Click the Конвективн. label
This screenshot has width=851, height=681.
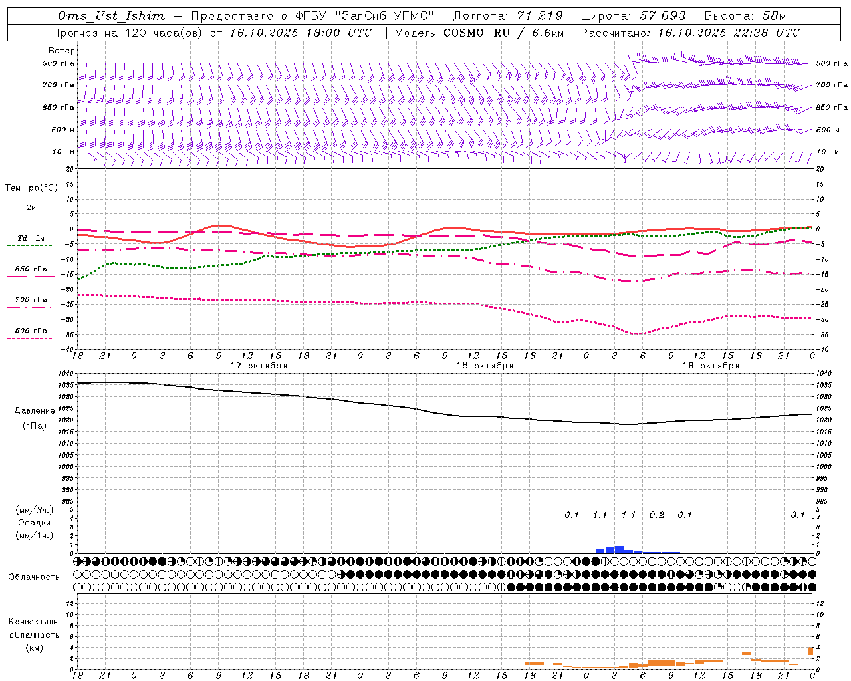click(34, 622)
